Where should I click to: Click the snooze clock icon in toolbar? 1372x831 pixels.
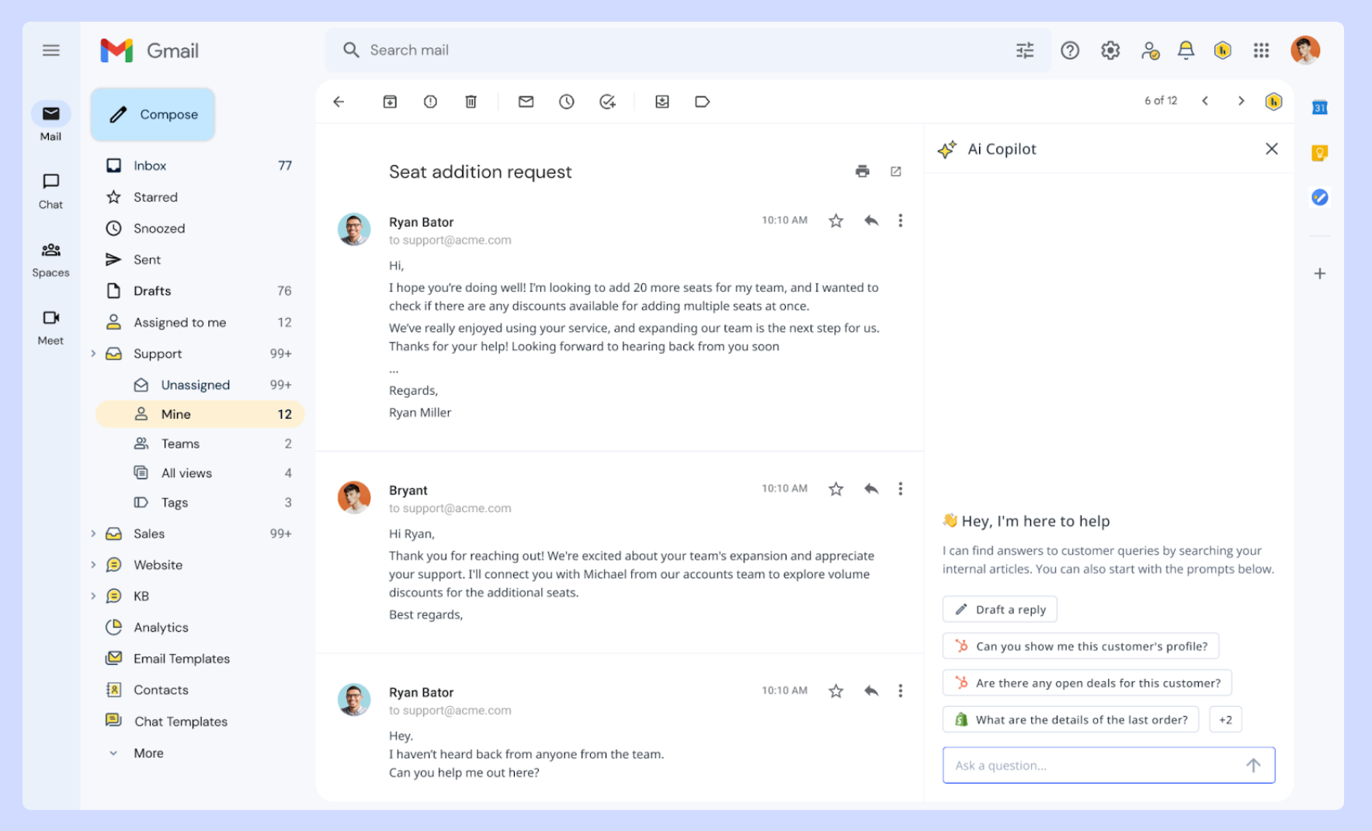coord(566,102)
